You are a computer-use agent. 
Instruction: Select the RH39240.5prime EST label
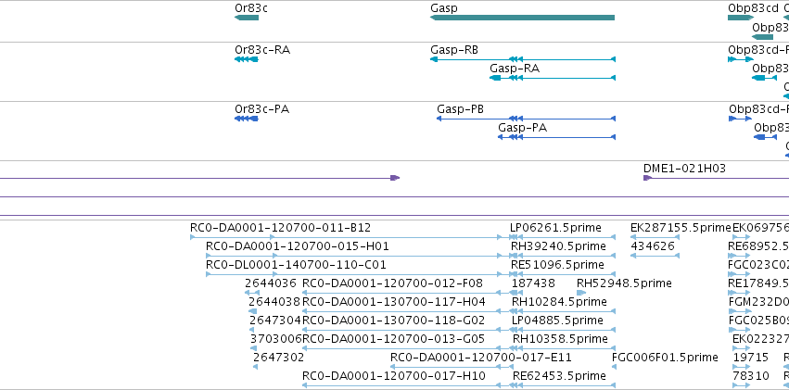[x=558, y=246]
